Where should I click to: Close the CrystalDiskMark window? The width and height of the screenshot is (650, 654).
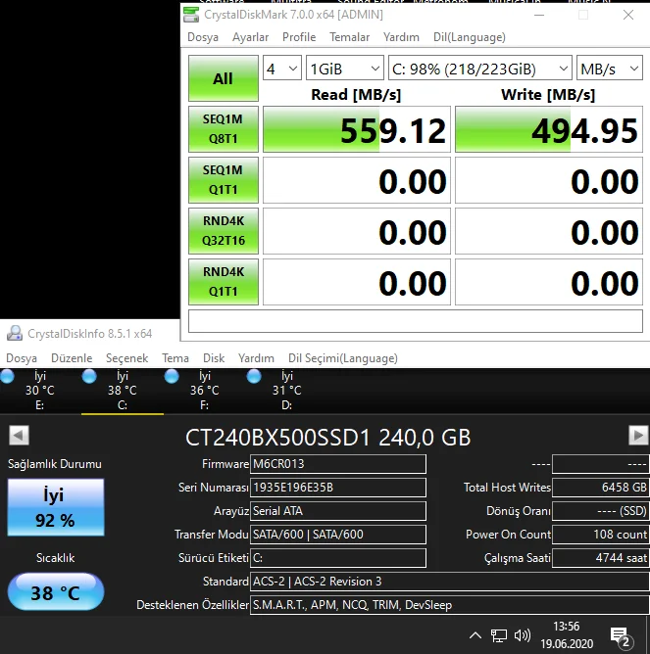coord(627,15)
